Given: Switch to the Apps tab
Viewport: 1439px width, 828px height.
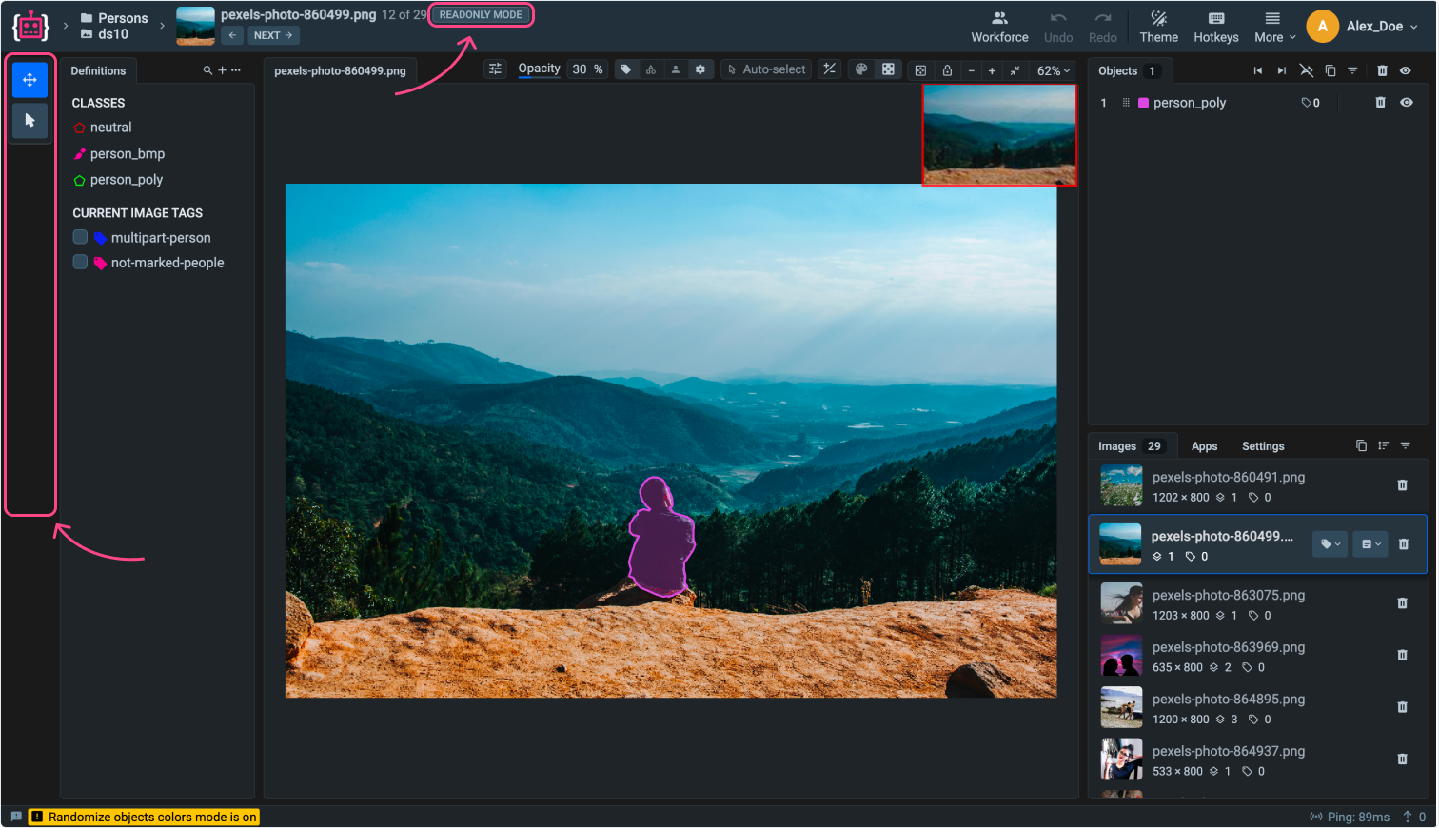Looking at the screenshot, I should click(1204, 446).
